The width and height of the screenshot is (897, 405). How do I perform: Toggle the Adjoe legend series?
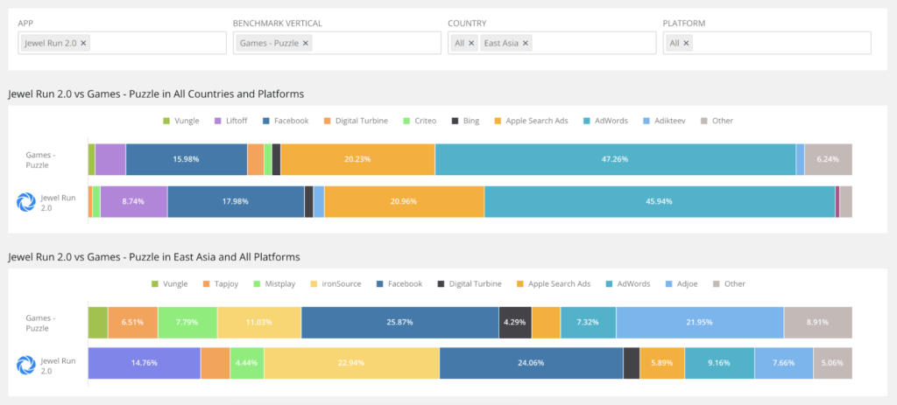click(x=682, y=284)
